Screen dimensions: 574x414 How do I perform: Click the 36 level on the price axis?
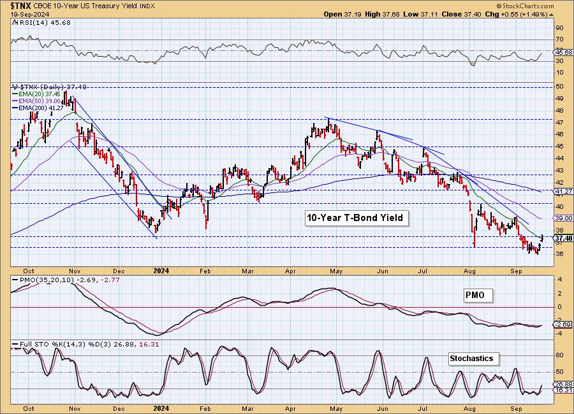(x=560, y=254)
